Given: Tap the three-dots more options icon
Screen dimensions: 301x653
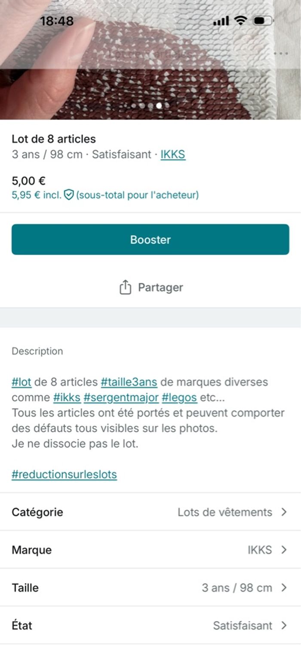Looking at the screenshot, I should 280,54.
